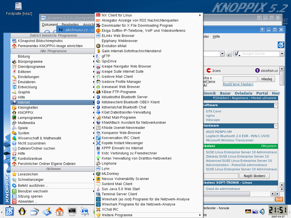Click the Kopete Instant Messenger icon

click(98, 143)
